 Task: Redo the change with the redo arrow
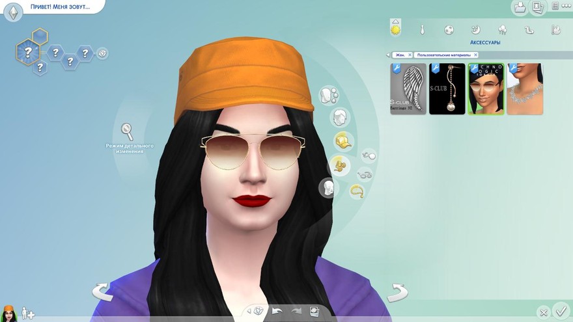[x=296, y=311]
